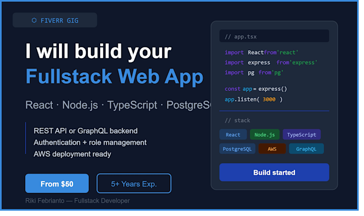Select the PostgreSQL stack tag
The height and width of the screenshot is (216, 364).
click(x=237, y=149)
